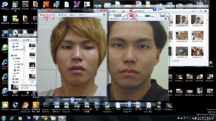Screen dimensions: 216x121
Task: Rotate counterclockwise in the left (blond hair) photo viewer
Action: point(85,100)
